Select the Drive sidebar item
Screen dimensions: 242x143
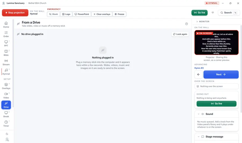click(x=6, y=105)
